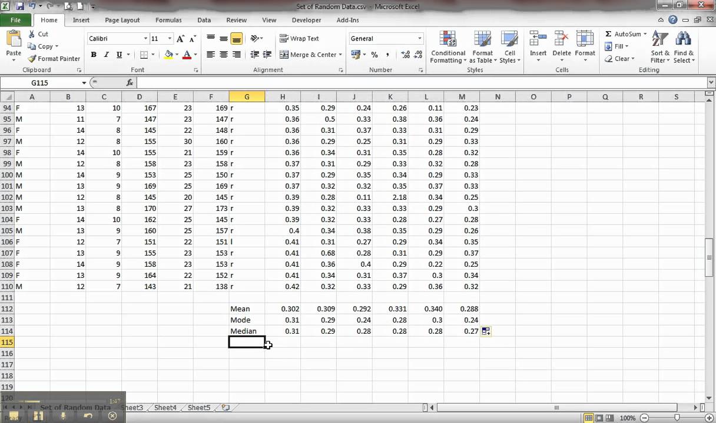
Task: Toggle bottom vertical alignment
Action: coord(237,39)
